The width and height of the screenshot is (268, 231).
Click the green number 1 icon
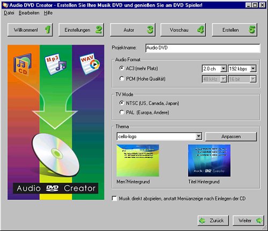(x=48, y=30)
